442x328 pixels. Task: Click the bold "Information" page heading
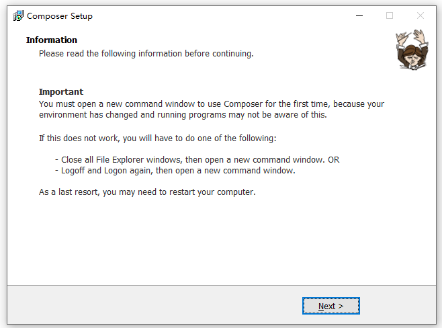pyautogui.click(x=52, y=40)
